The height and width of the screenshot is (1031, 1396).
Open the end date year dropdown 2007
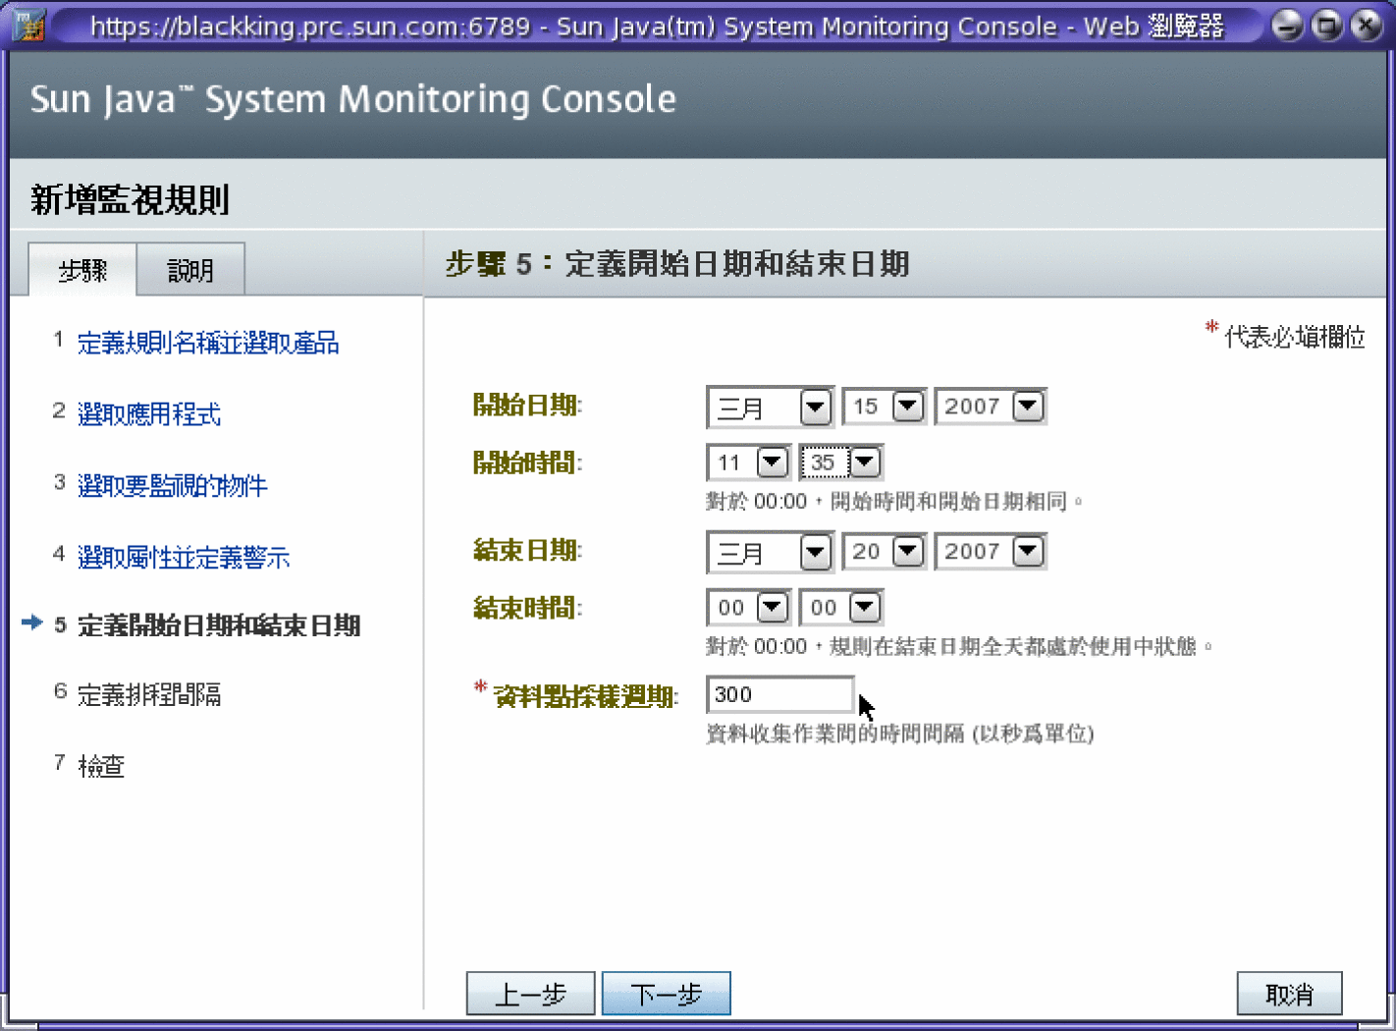click(x=990, y=552)
